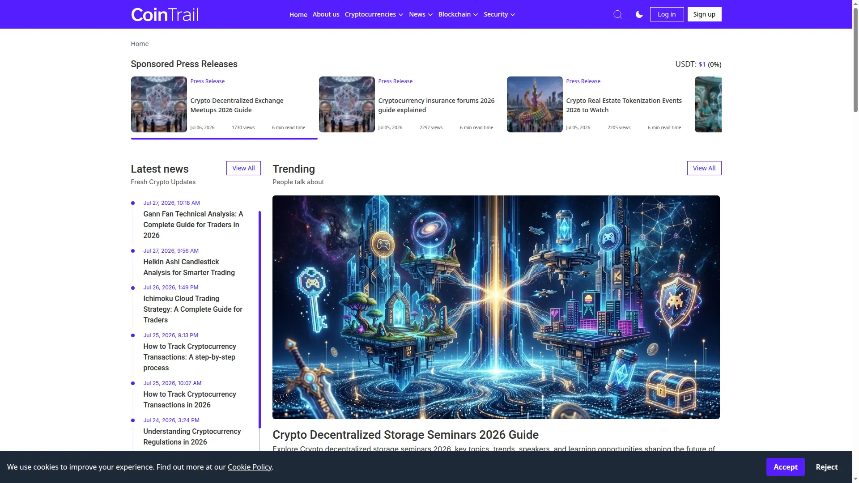
Task: Open Crypto Decentralized Storage Seminars 2026 Guide
Action: pos(405,435)
